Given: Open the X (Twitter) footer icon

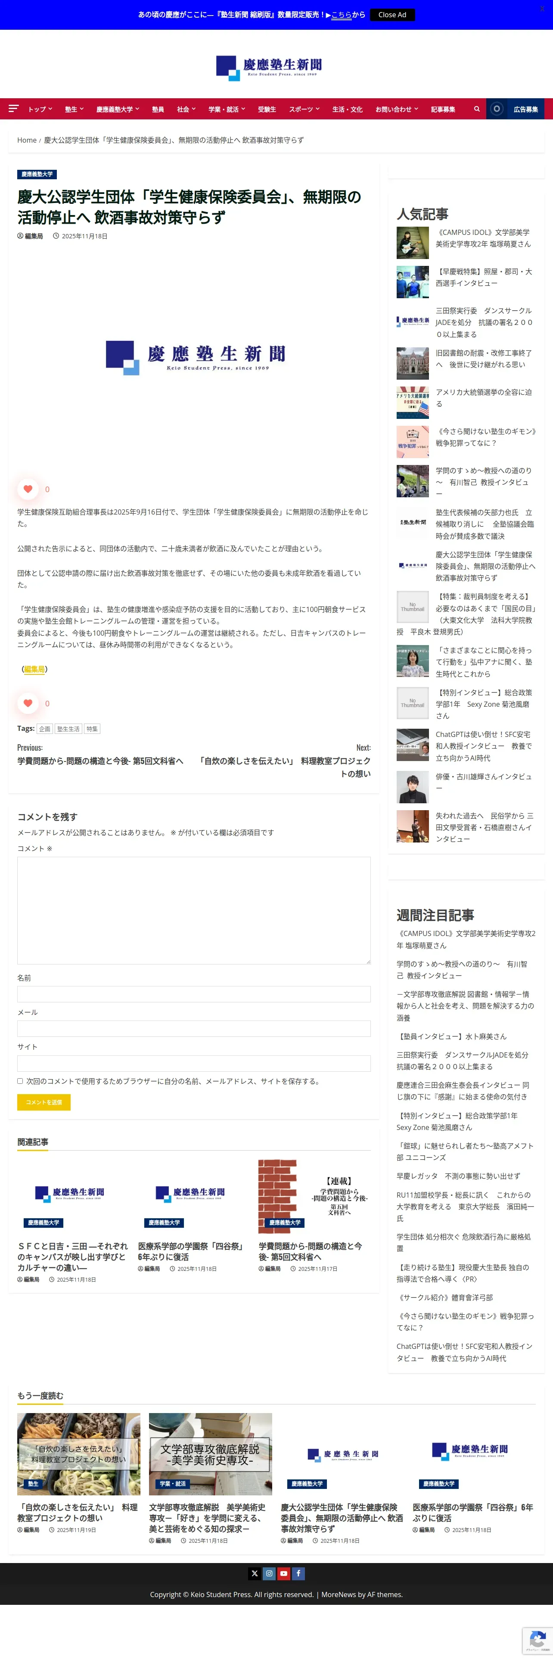Looking at the screenshot, I should pos(254,1574).
